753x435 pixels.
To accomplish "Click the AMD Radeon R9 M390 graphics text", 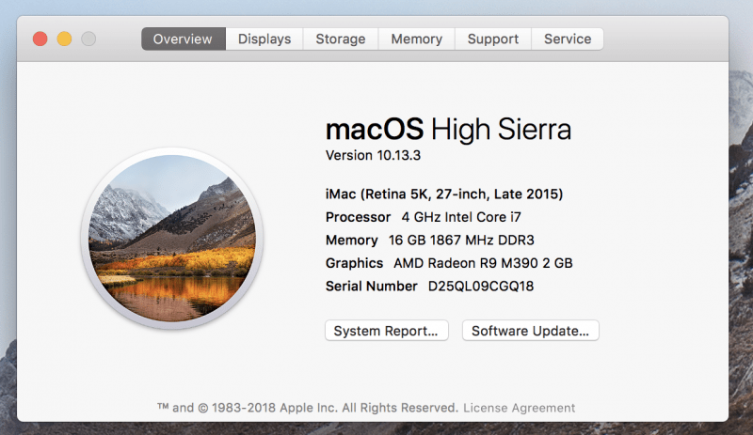I will 483,263.
